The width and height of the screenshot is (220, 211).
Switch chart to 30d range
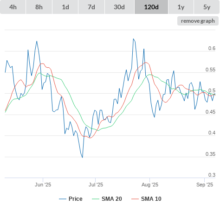[x=119, y=7]
